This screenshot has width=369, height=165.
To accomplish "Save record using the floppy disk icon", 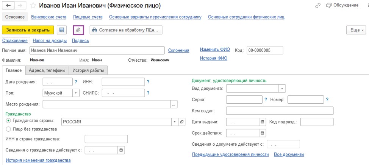I will (x=62, y=30).
